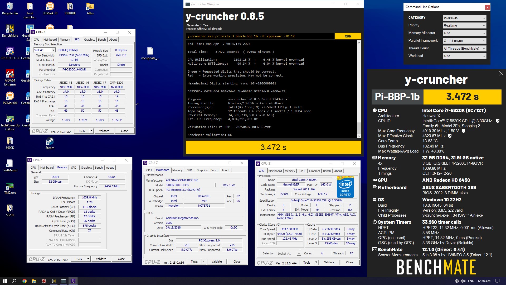Screen dimensions: 506x285
Task: Expand Tools arrow in Mainboard CPU-Z window
Action: click(x=204, y=262)
